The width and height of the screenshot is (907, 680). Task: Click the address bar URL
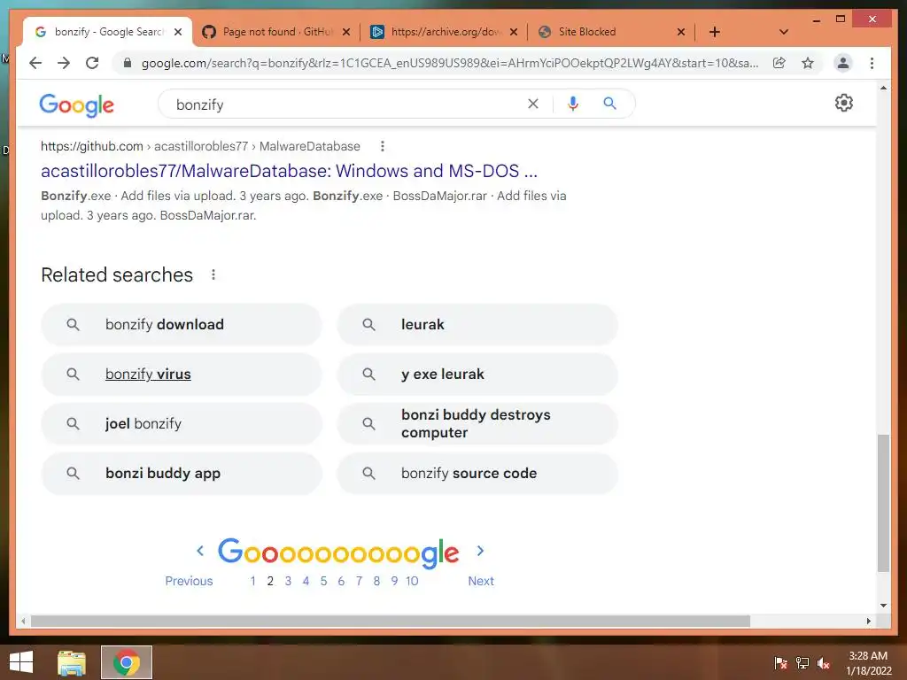coord(449,63)
